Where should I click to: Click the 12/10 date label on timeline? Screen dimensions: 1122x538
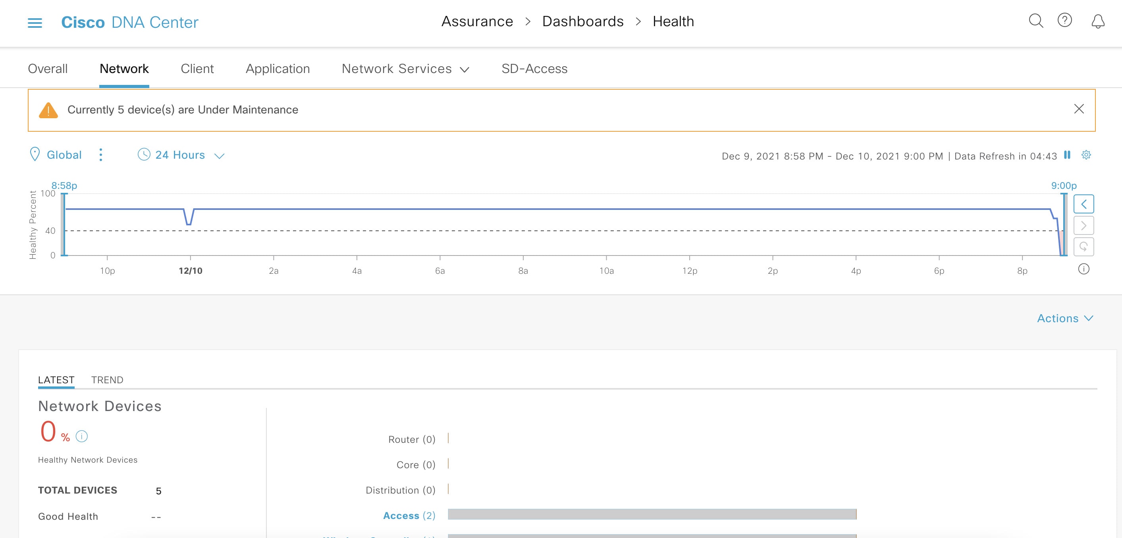click(x=190, y=271)
